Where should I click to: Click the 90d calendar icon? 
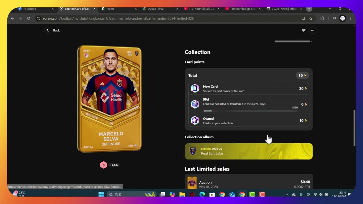(x=195, y=104)
